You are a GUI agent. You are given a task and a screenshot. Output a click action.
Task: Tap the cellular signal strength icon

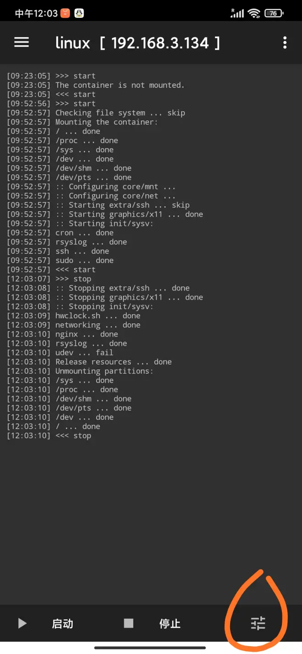tap(237, 13)
